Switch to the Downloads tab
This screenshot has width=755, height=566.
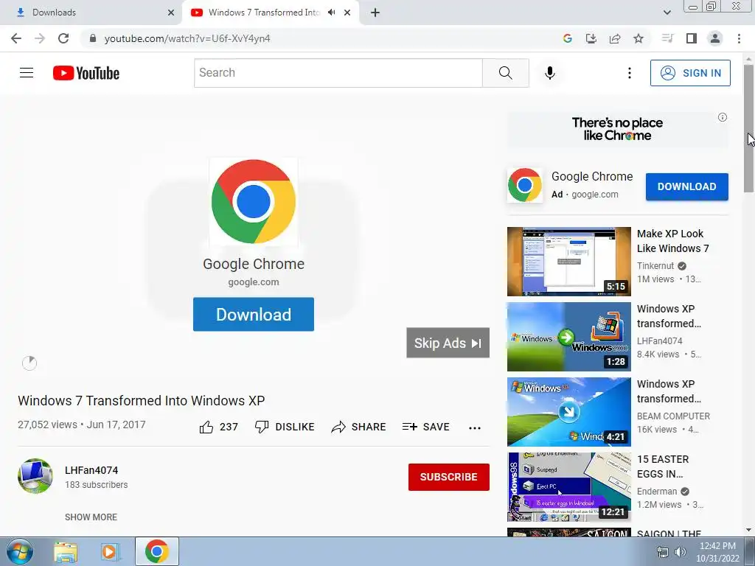coord(91,13)
